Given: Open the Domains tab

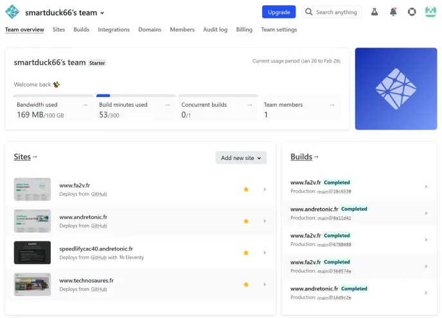Looking at the screenshot, I should click(150, 30).
